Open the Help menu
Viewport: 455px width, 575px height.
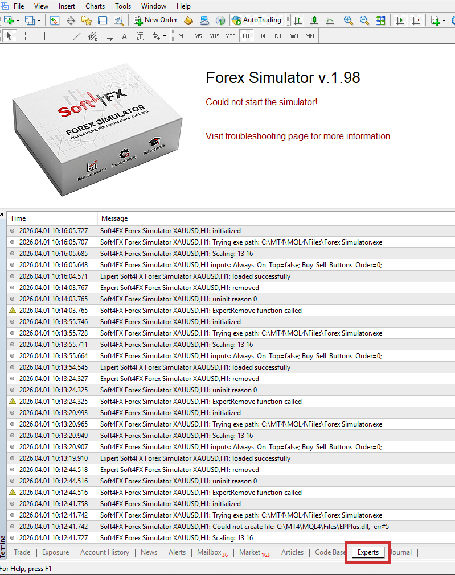click(183, 6)
